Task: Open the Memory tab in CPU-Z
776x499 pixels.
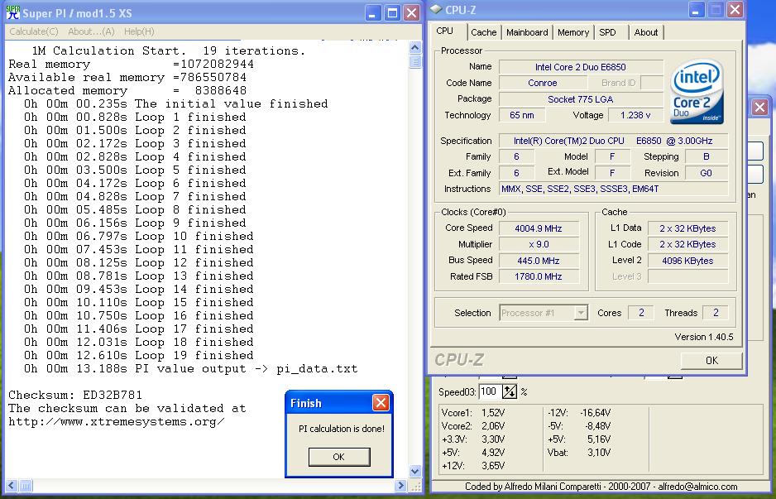Action: pos(573,32)
